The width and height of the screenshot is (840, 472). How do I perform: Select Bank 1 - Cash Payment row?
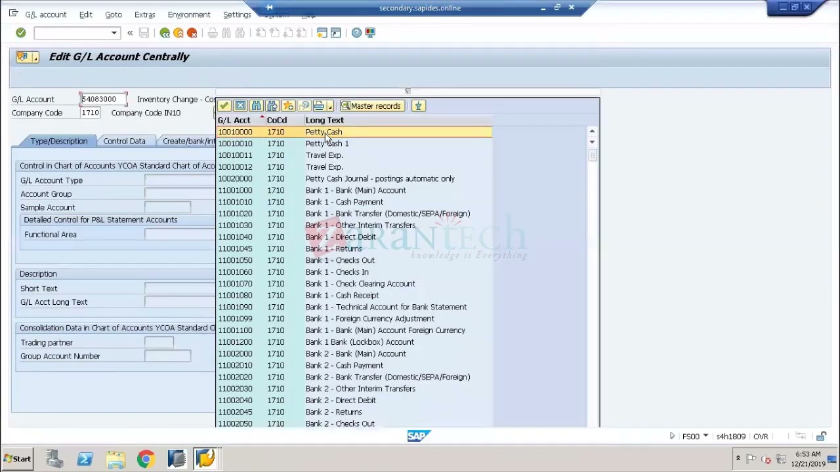[x=354, y=202]
